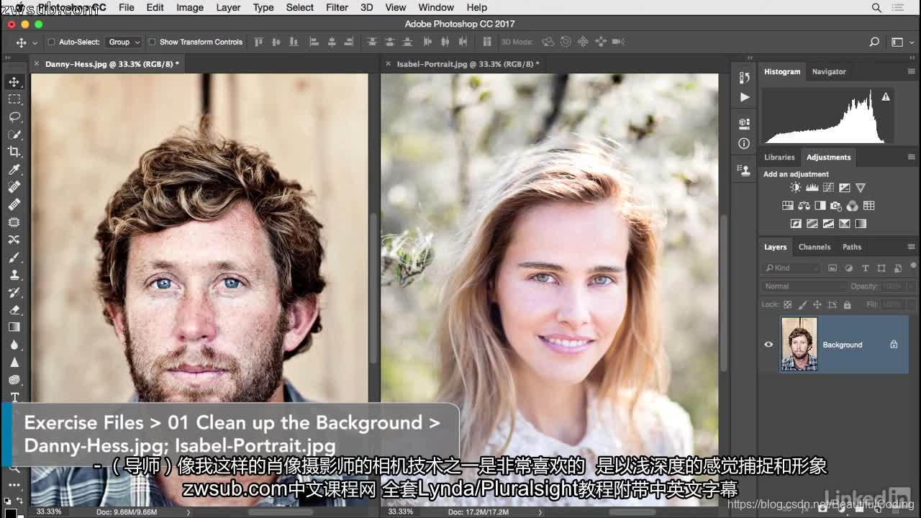This screenshot has width=921, height=518.
Task: Add a Levels adjustment
Action: click(x=812, y=188)
